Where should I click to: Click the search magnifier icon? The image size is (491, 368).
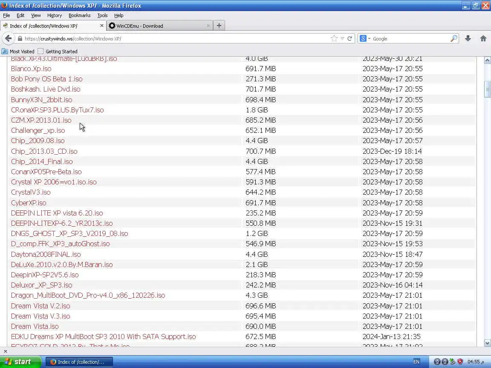(454, 38)
